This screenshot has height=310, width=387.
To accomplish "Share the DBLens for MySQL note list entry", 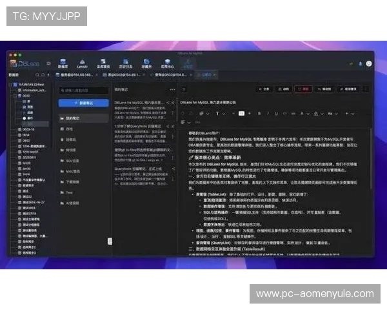I will 168,103.
